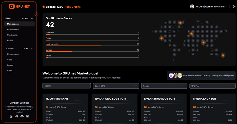This screenshot has height=124, width=237.
Task: Click the developer avatars group
Action: point(175,75)
